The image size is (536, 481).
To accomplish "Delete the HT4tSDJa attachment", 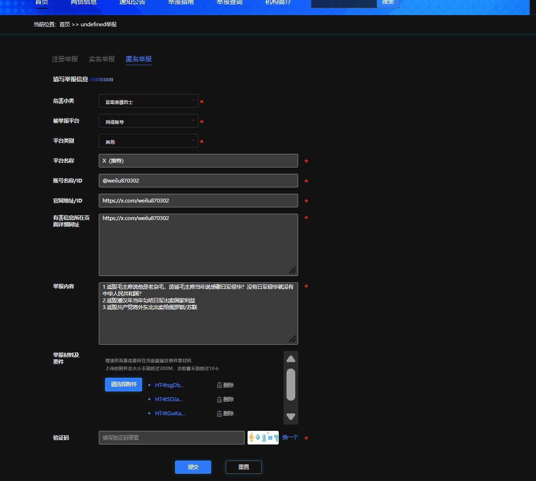I will [x=225, y=399].
